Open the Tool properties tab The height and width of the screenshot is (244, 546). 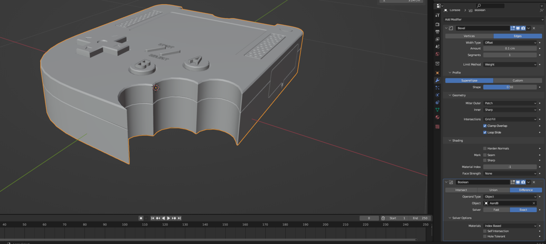click(x=437, y=15)
